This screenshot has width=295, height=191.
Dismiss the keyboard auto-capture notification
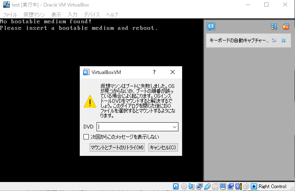pos(284,40)
